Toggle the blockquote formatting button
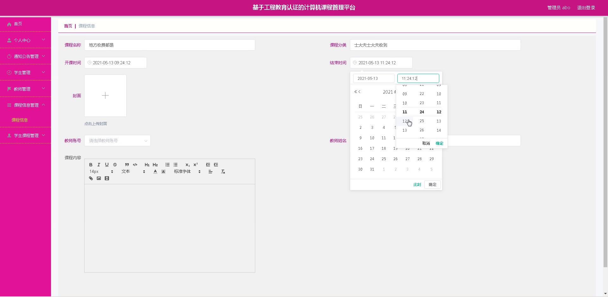The image size is (608, 297). 127,165
